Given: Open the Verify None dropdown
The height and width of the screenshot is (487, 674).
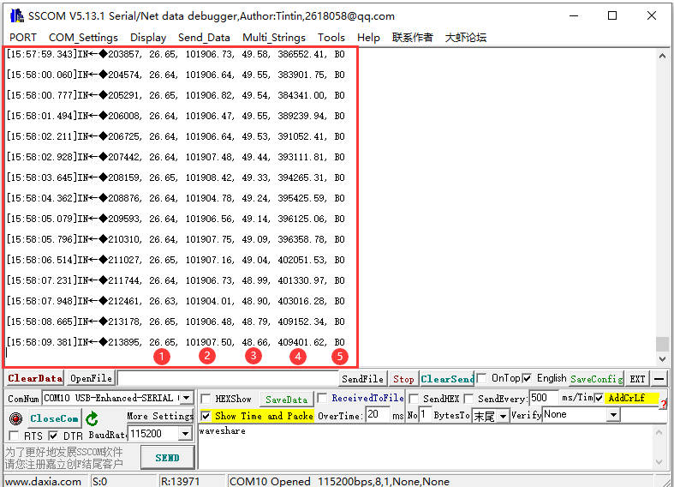Looking at the screenshot, I should tap(613, 415).
